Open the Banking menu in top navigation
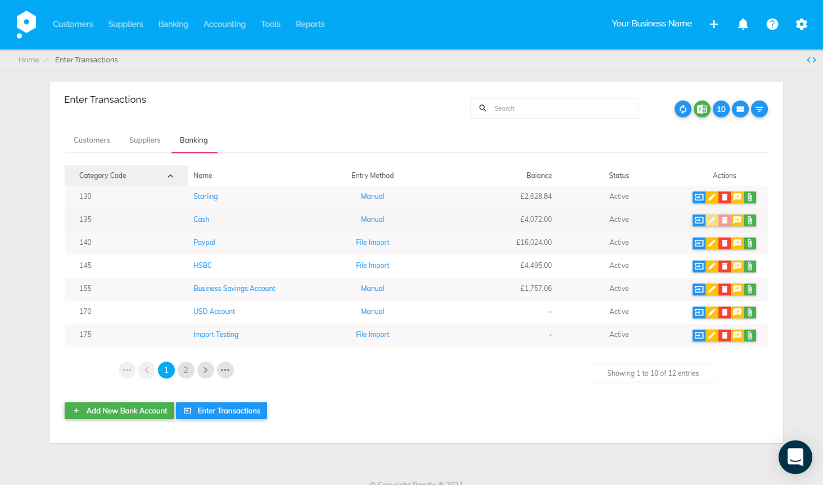 [x=173, y=24]
